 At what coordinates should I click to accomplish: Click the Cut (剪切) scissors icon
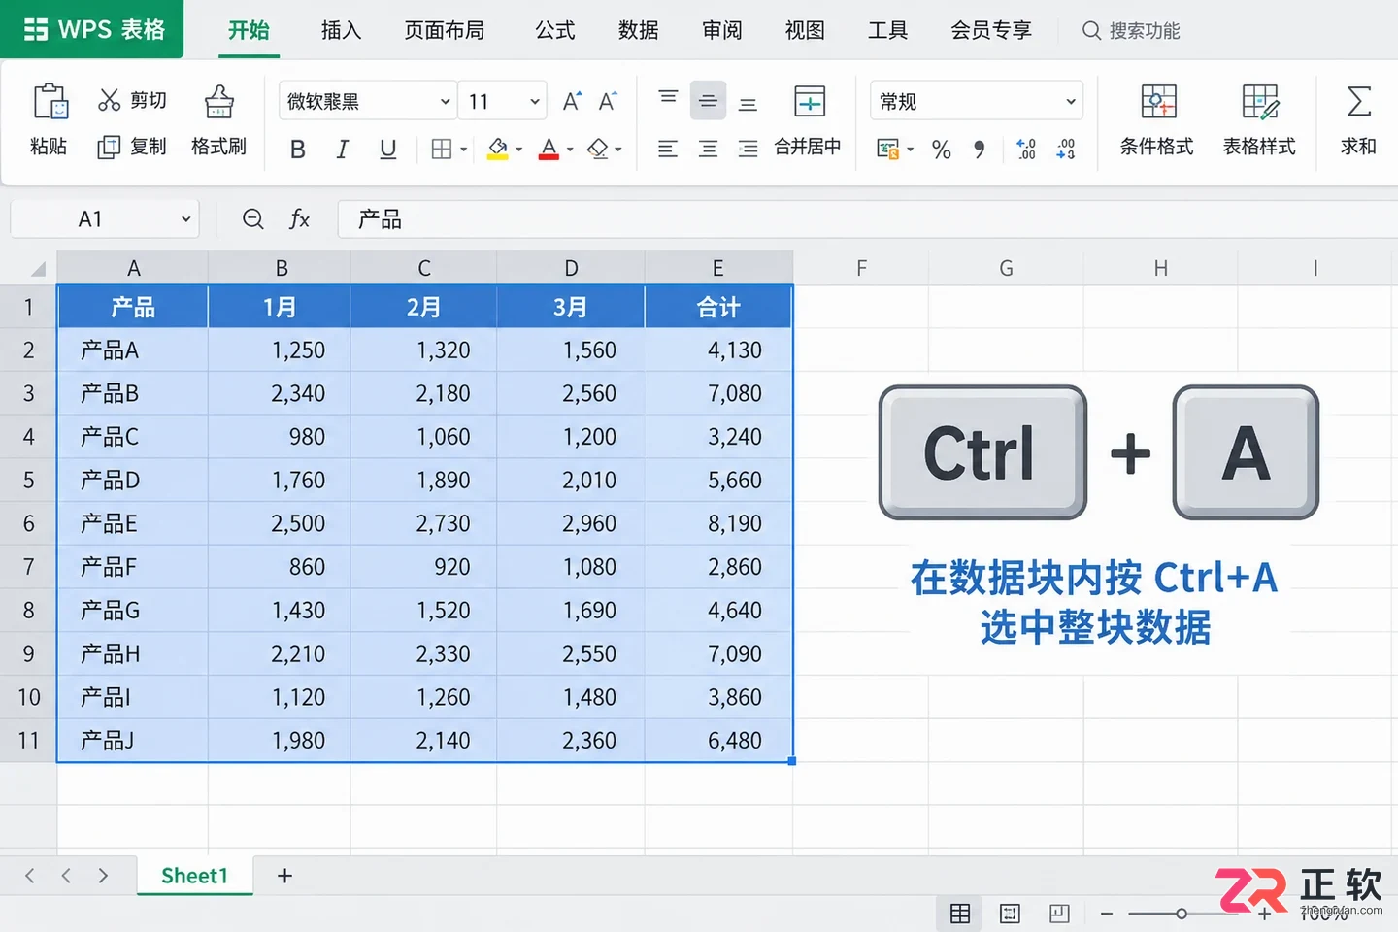[110, 100]
